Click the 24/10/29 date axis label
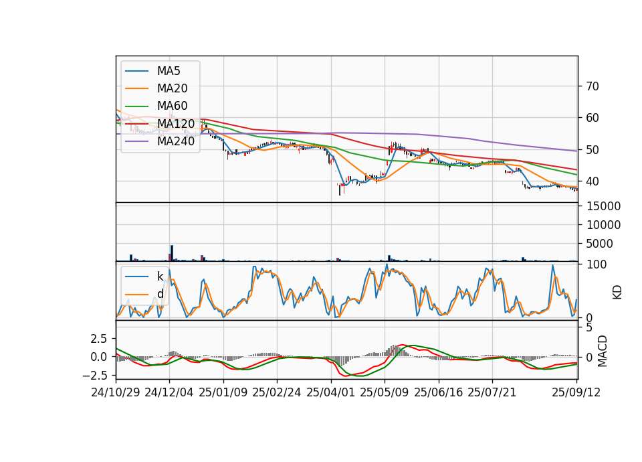642x462 pixels. [x=116, y=392]
